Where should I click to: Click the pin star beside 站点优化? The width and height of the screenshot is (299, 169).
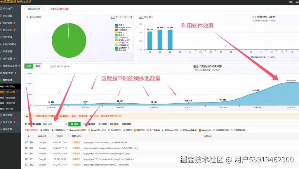click(15, 30)
